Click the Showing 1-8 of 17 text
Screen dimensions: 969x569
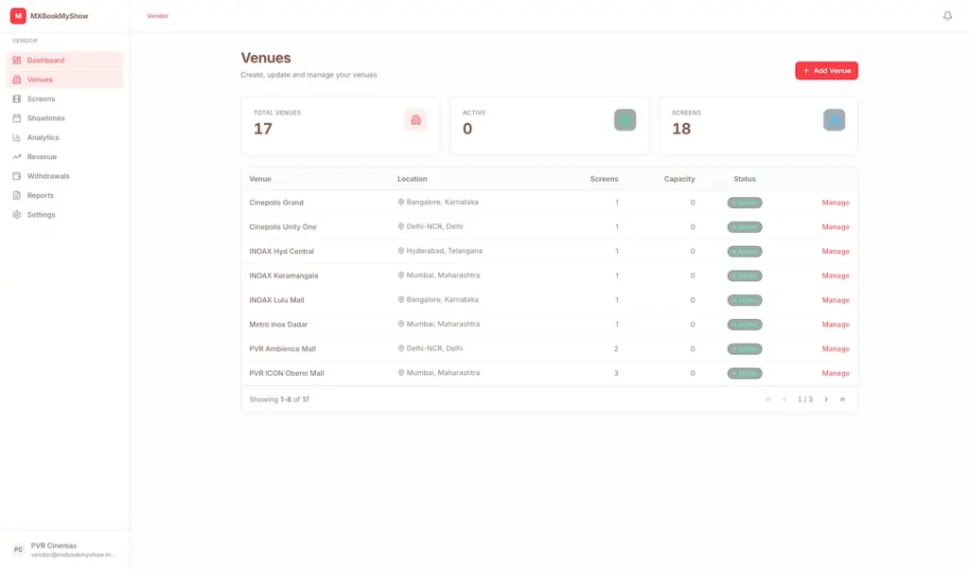279,400
